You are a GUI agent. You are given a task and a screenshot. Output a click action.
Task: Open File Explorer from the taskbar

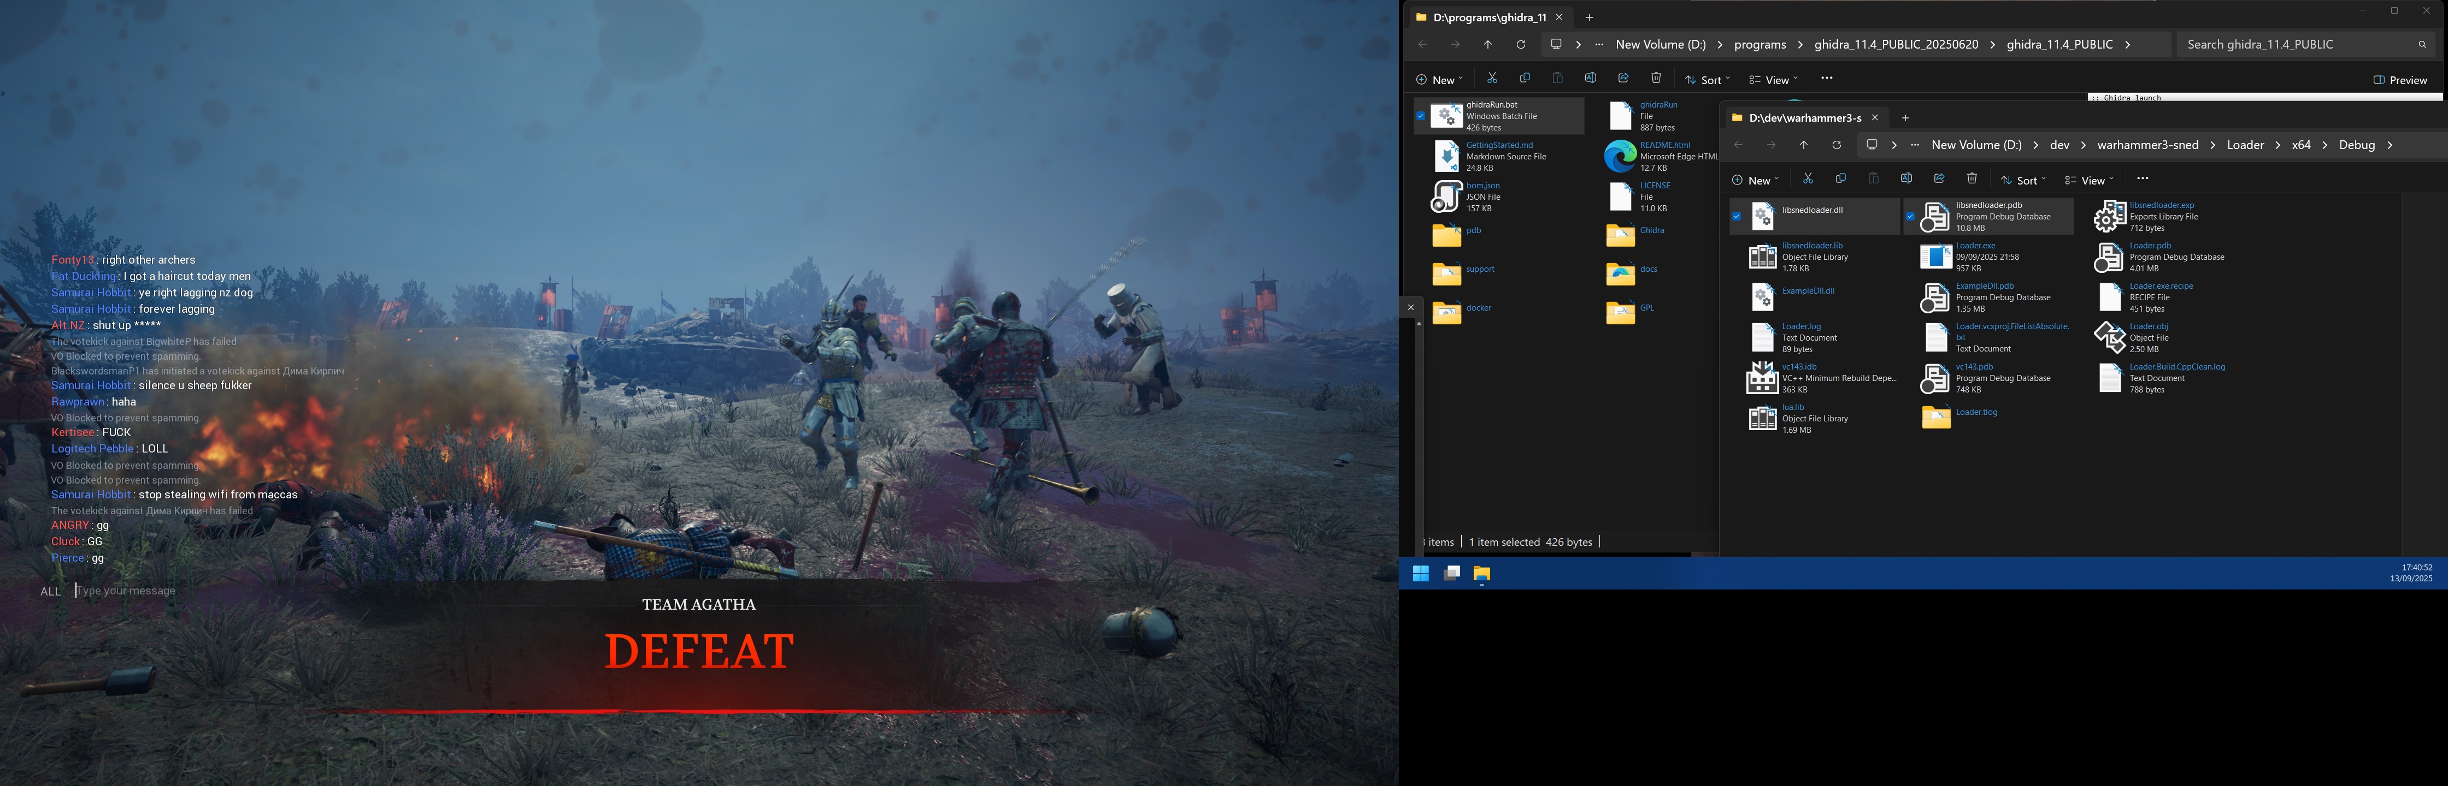click(1481, 573)
